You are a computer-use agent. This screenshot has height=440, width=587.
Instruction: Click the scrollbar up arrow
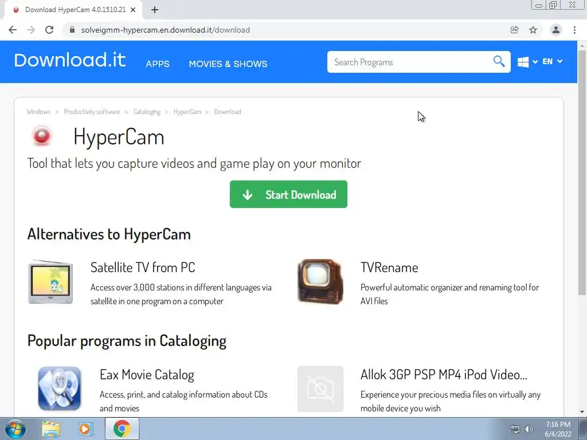(582, 46)
